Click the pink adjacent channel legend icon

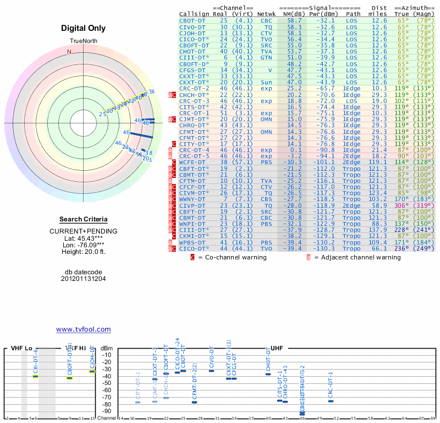[x=309, y=257]
